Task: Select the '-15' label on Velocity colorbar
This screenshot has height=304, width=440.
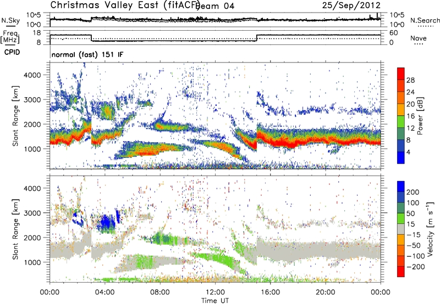Action: (x=414, y=235)
